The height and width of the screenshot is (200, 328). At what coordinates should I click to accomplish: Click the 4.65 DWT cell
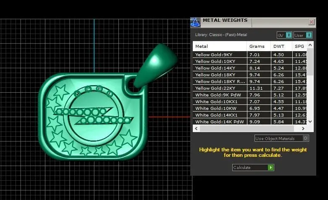pos(281,61)
